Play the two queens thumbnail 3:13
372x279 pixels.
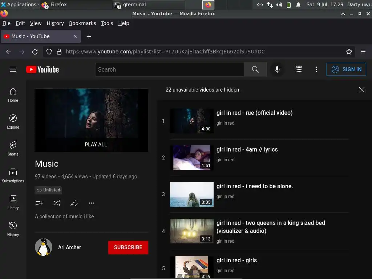[x=192, y=231]
